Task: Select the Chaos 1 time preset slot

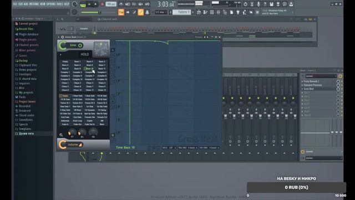Action: pyautogui.click(x=65, y=83)
